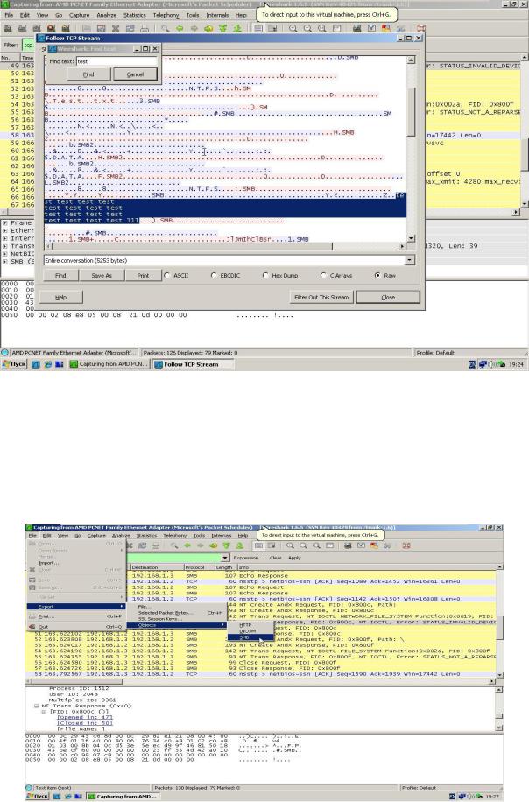This screenshot has height=802, width=529.
Task: Click the Apply filter button
Action: 294,558
